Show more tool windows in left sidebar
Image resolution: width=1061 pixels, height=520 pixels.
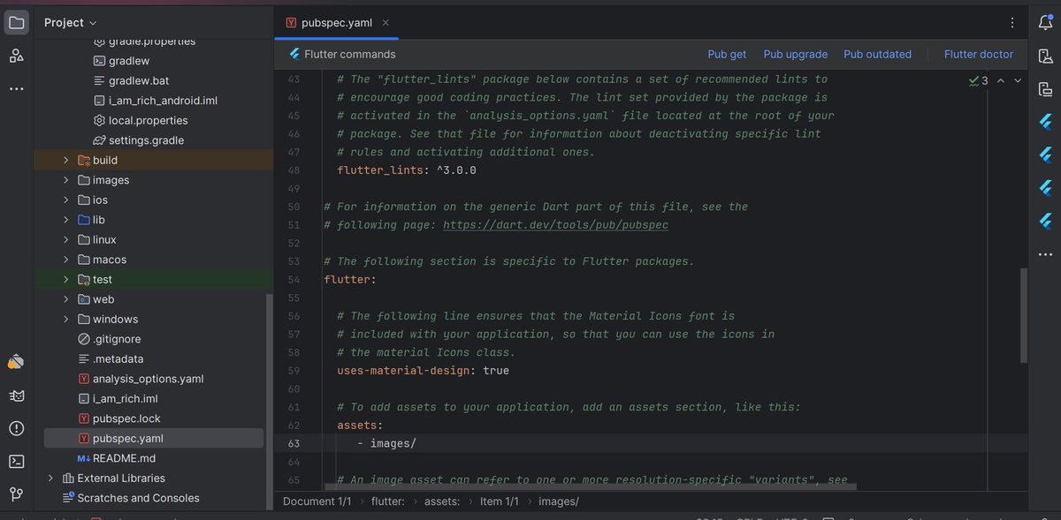16,88
